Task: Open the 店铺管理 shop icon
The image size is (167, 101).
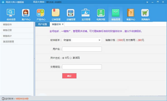Action: (x=71, y=13)
